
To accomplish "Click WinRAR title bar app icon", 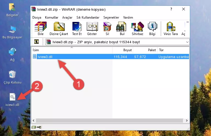I will pos(33,9).
